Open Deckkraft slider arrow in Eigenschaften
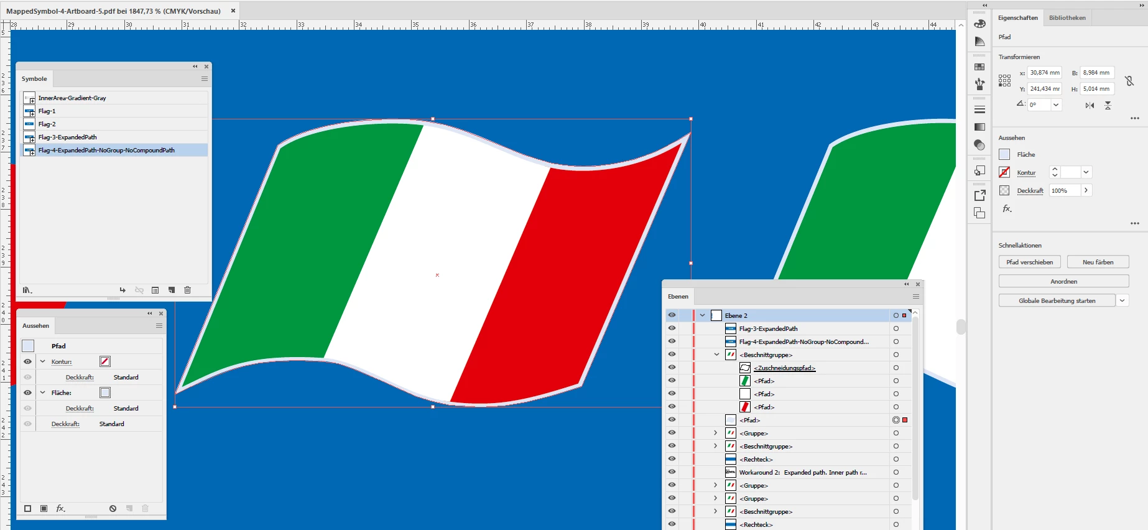This screenshot has height=530, width=1148. 1086,190
